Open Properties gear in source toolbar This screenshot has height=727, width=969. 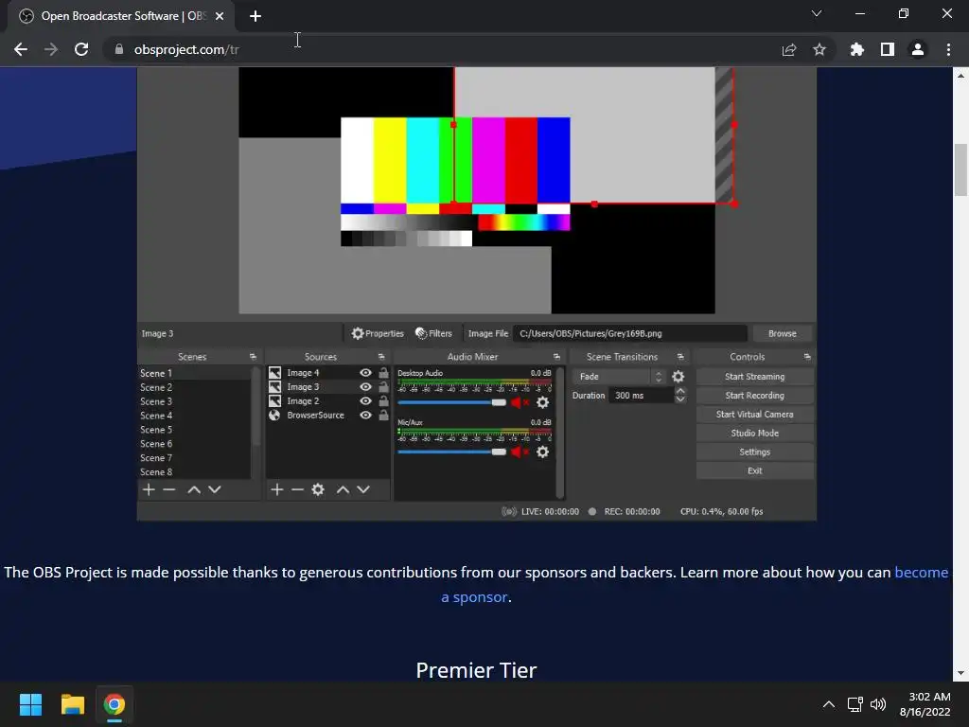[x=378, y=333]
